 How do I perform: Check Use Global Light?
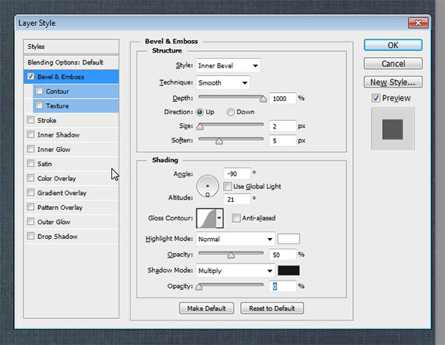point(228,185)
